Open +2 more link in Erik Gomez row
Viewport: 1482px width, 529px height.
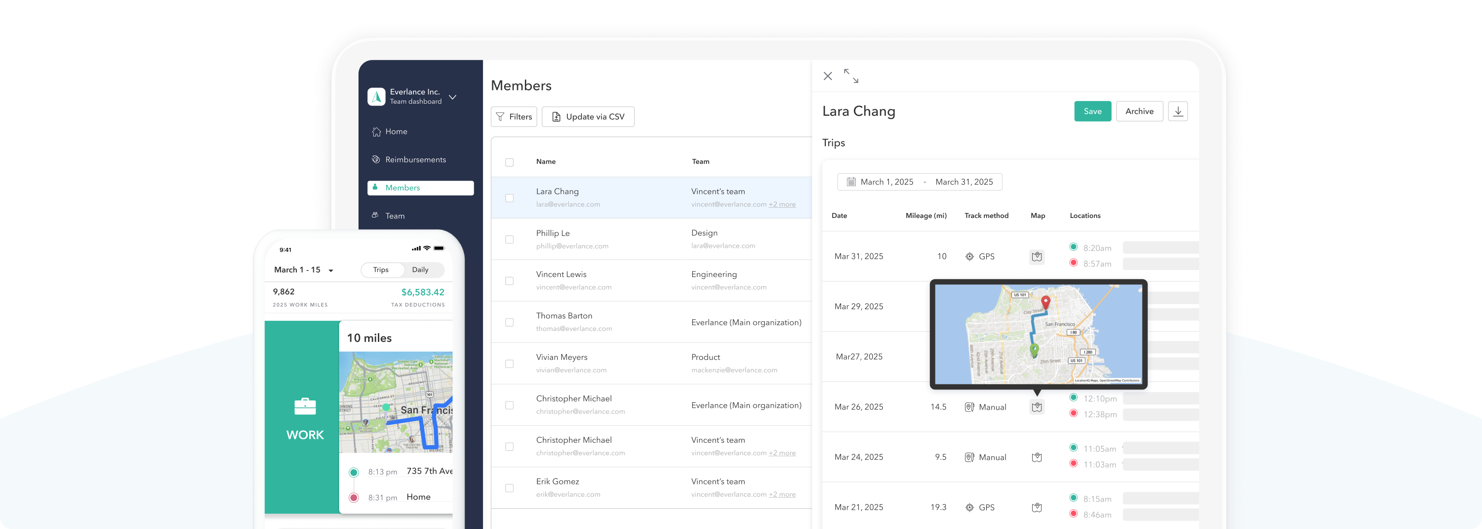click(x=782, y=494)
